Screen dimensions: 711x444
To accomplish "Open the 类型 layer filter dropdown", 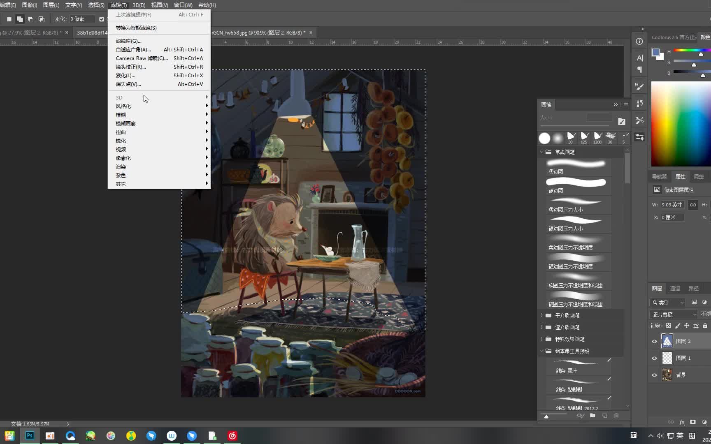I will pos(667,302).
